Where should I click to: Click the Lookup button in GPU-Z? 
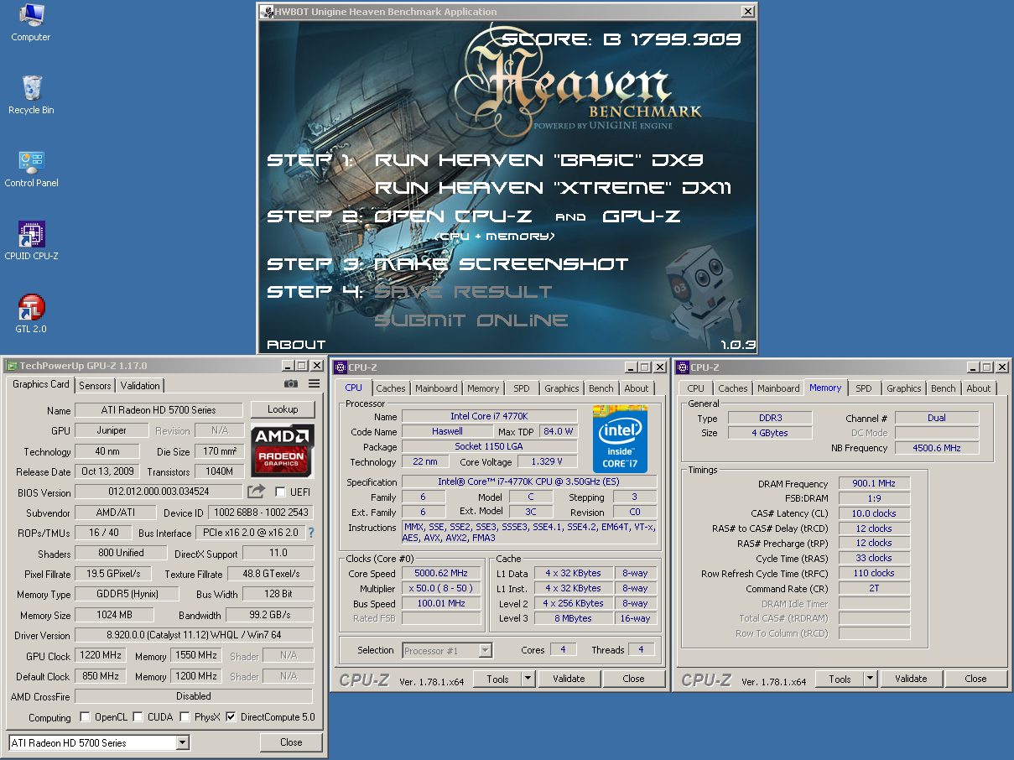click(283, 409)
